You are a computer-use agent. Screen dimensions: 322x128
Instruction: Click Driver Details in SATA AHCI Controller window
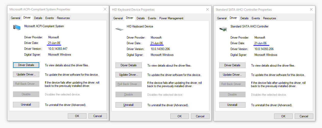232,65
